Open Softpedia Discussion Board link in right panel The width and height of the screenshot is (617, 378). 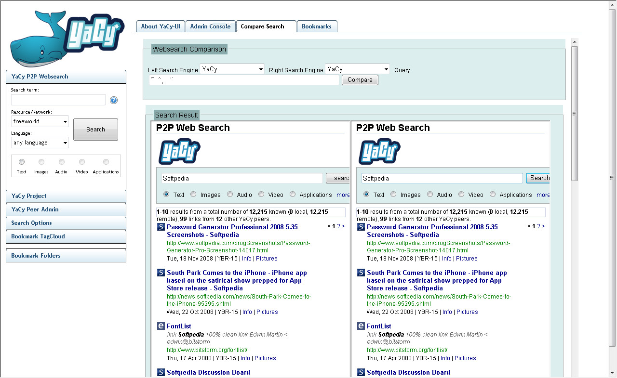click(x=408, y=372)
